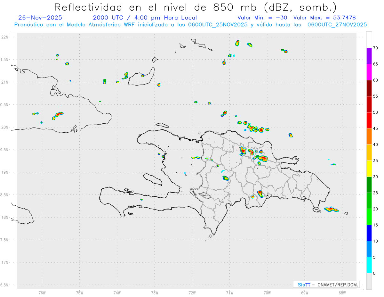Screen dimensions: 384x297
Task: Select the '75W' longitude label
Action: (80, 293)
